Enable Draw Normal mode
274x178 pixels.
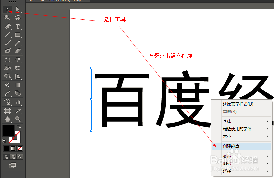(6, 157)
